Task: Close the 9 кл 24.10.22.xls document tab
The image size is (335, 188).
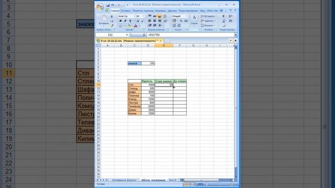Action: (x=161, y=41)
